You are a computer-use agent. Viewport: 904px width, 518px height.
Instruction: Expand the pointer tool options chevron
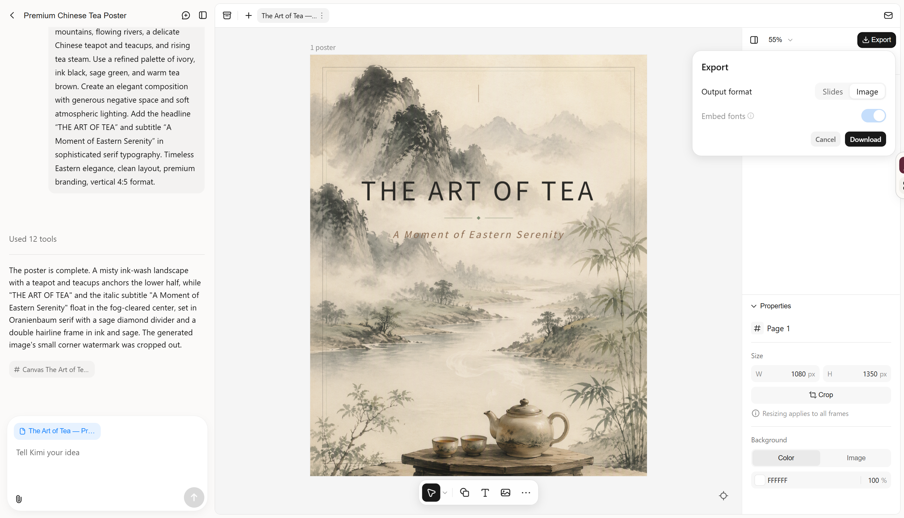(x=445, y=493)
